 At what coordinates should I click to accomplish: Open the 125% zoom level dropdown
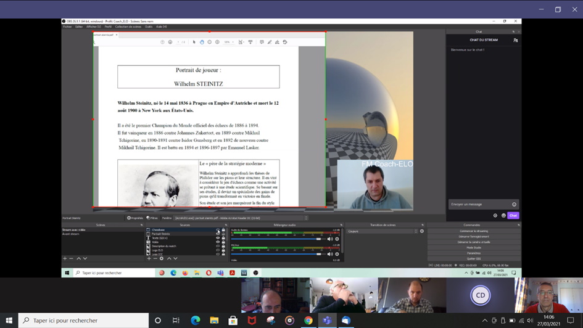point(229,43)
